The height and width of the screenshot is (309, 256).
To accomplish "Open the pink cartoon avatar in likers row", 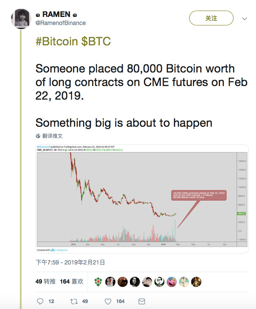I will pos(172,281).
